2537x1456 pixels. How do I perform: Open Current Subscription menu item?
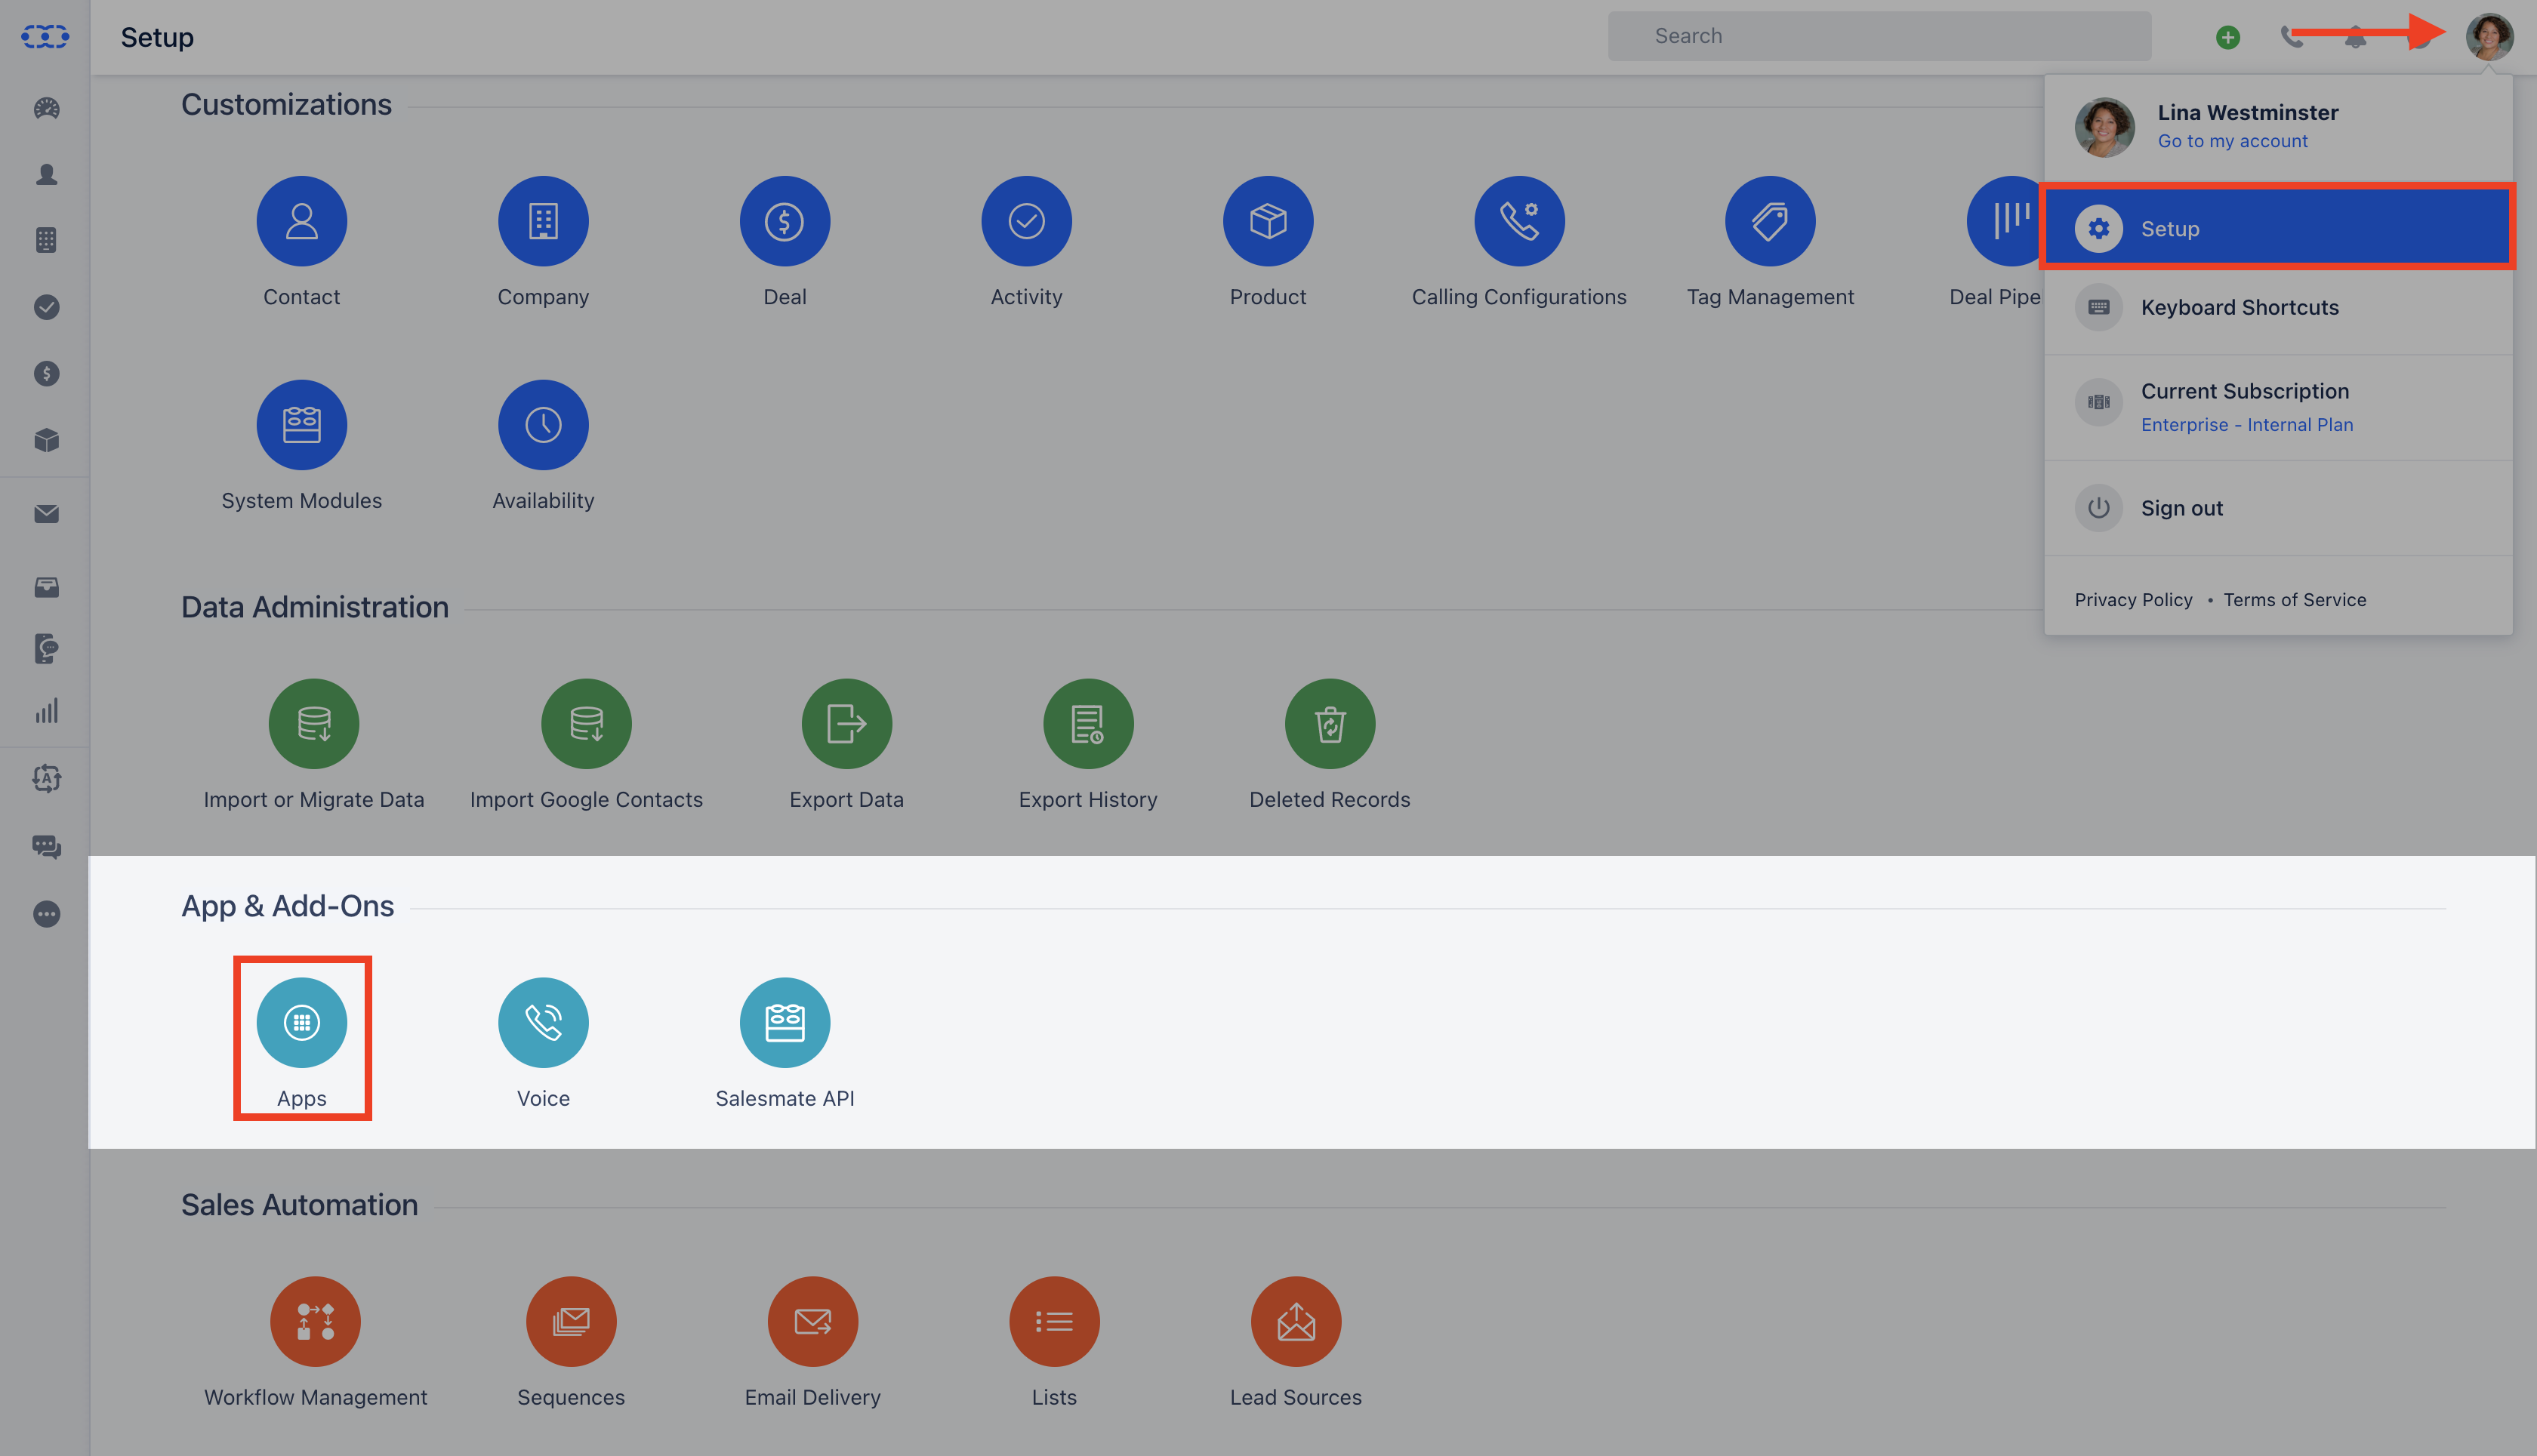[2278, 407]
